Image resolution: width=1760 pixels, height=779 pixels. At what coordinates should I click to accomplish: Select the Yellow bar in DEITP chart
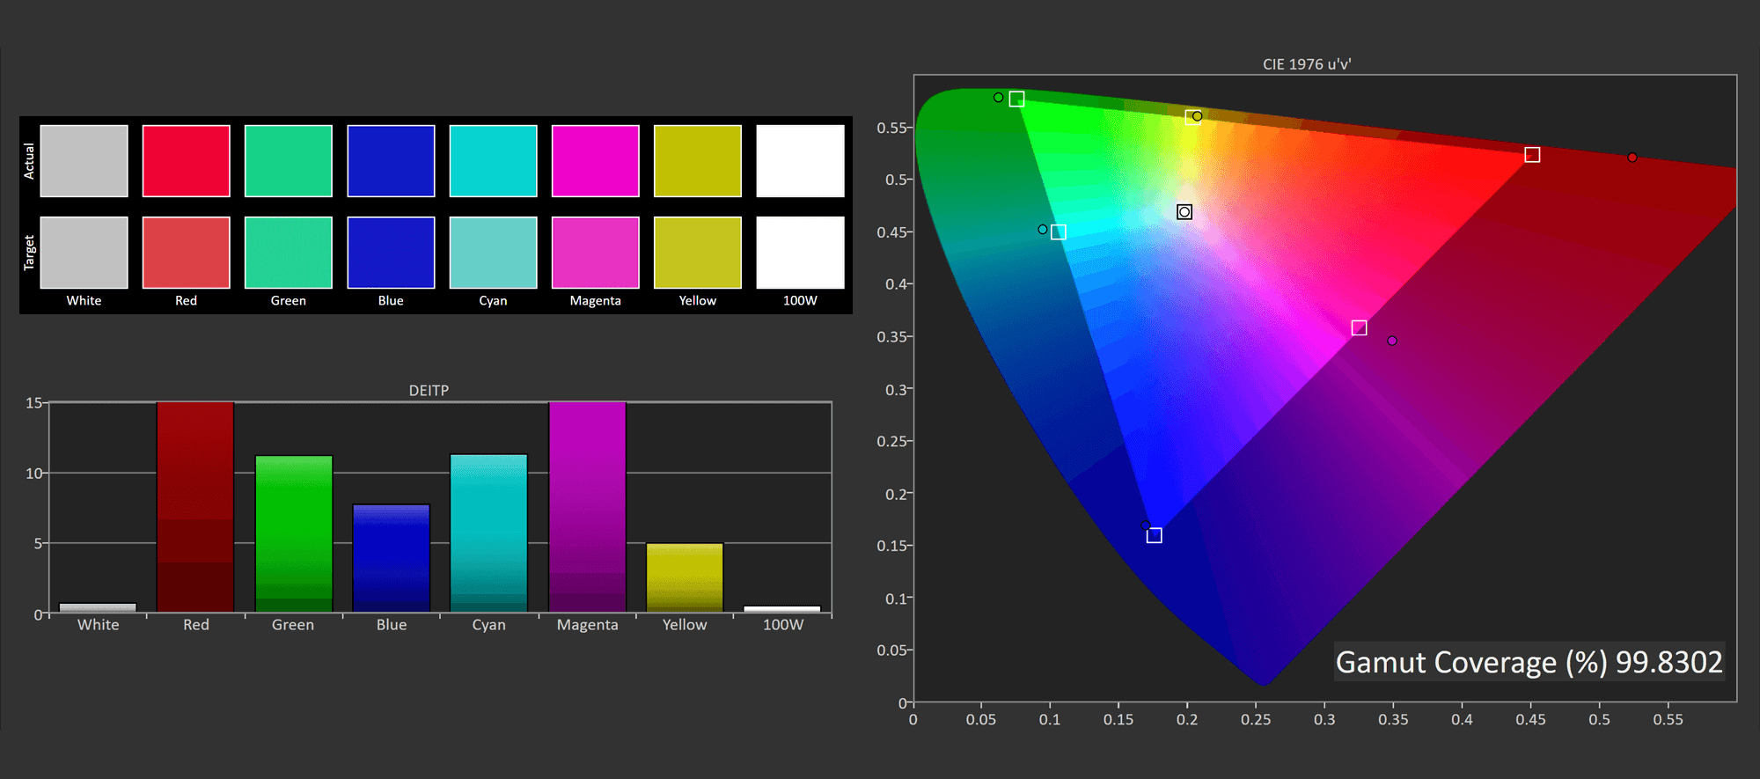click(x=685, y=577)
